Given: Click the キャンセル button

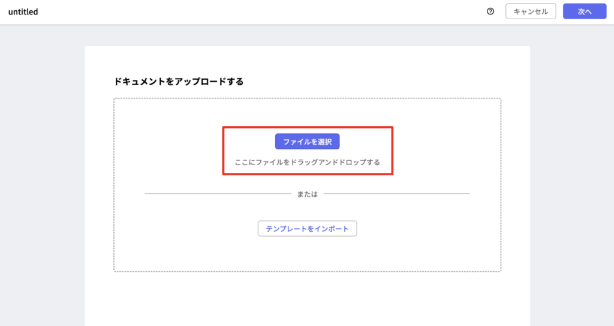Looking at the screenshot, I should tap(531, 11).
